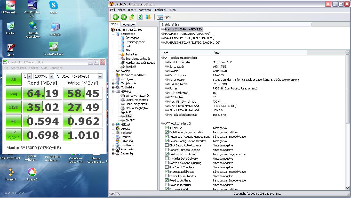
Task: Click the scrollbar down arrow in details pane
Action: click(x=347, y=188)
